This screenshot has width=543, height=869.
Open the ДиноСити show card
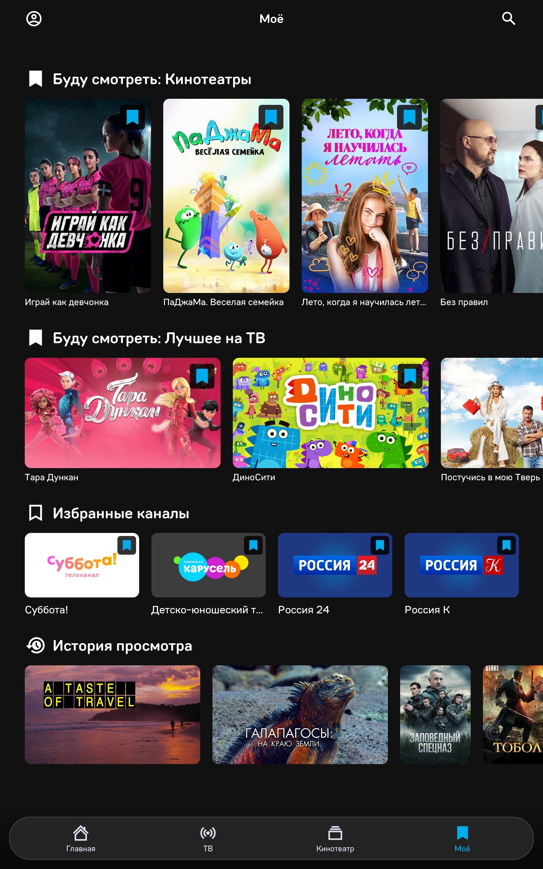click(331, 413)
